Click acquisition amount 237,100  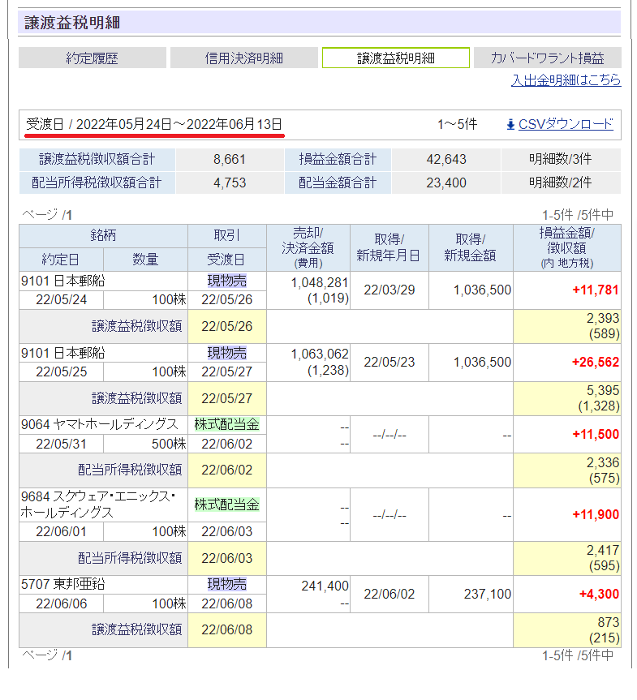[x=488, y=595]
